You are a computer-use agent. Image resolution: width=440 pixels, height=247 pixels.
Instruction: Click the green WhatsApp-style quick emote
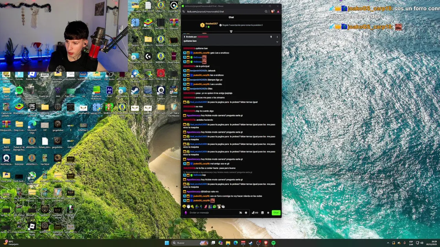[x=214, y=207]
